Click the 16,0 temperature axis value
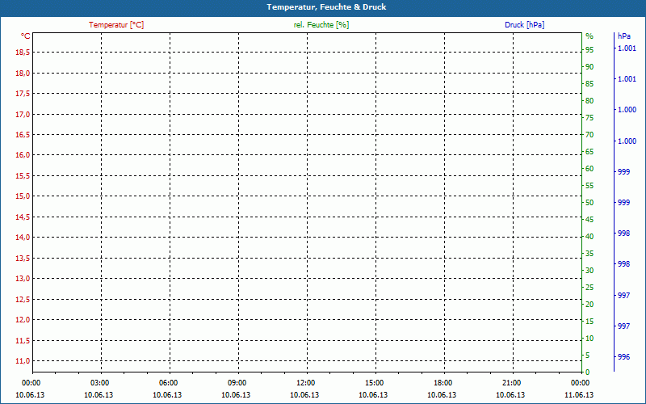 [x=23, y=155]
